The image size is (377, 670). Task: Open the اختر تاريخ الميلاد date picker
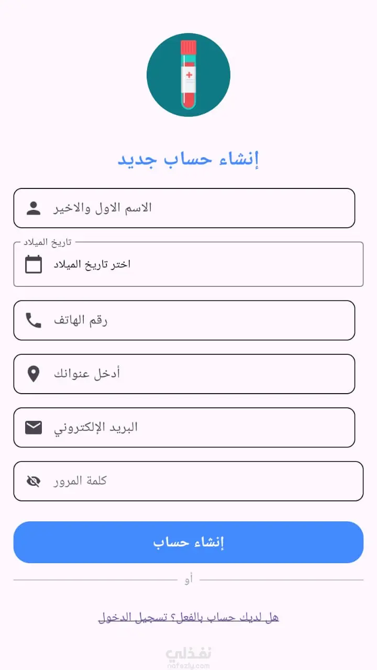[x=188, y=264]
